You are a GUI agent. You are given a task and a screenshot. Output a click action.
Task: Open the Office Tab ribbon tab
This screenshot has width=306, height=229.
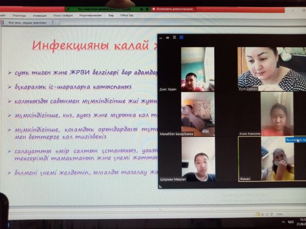point(127,15)
